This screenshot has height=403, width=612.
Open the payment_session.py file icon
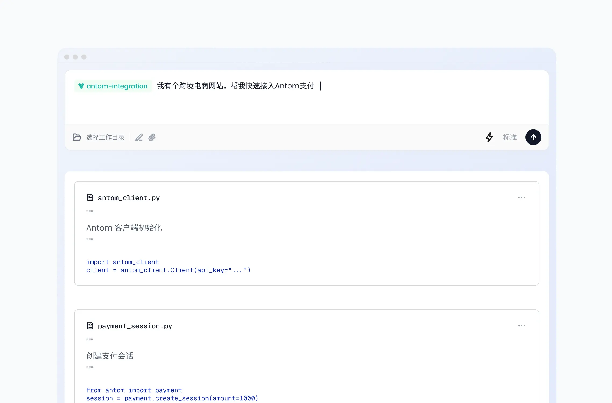(90, 326)
